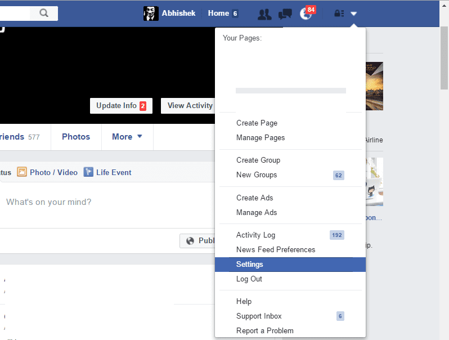Click the search magnifier icon
The height and width of the screenshot is (340, 449).
pyautogui.click(x=44, y=13)
